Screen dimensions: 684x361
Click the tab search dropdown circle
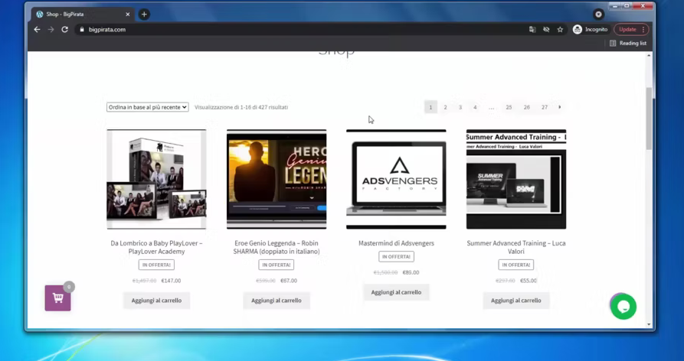[x=598, y=15]
